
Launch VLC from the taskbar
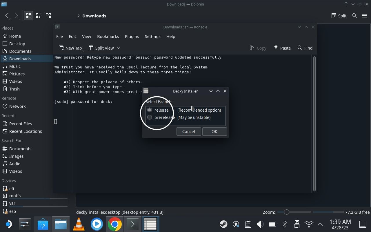(79, 224)
